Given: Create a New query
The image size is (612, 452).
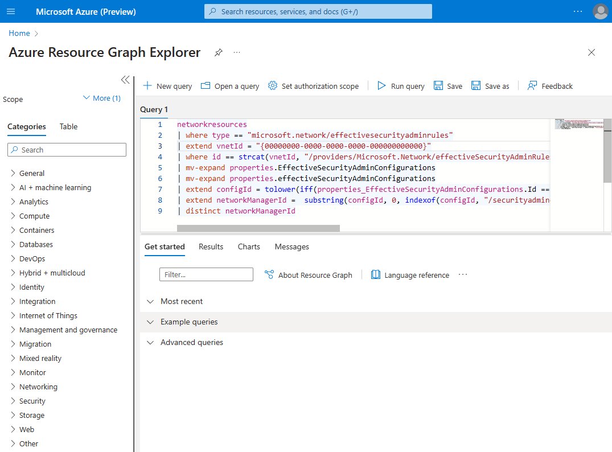Looking at the screenshot, I should (167, 85).
